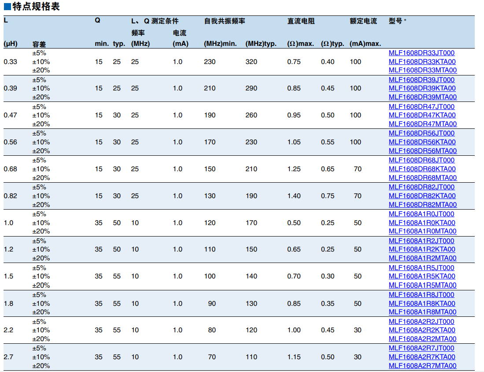Visit the MLF1608DR68MTA00 product link

click(x=423, y=177)
